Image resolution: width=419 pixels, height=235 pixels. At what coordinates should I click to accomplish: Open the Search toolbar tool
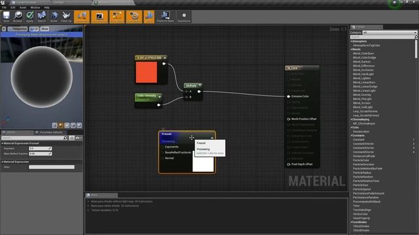[42, 17]
